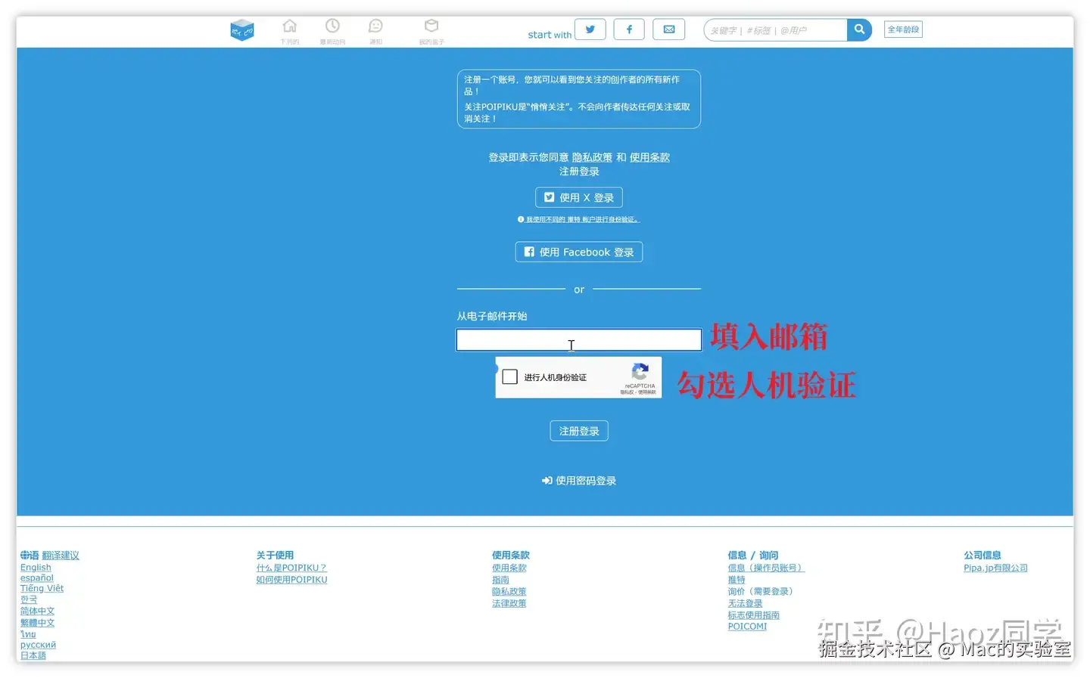Open the footer 推特 link
This screenshot has height=678, width=1090.
click(737, 580)
